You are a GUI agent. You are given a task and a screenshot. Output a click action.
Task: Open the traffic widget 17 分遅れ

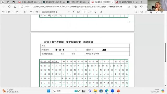11,91
